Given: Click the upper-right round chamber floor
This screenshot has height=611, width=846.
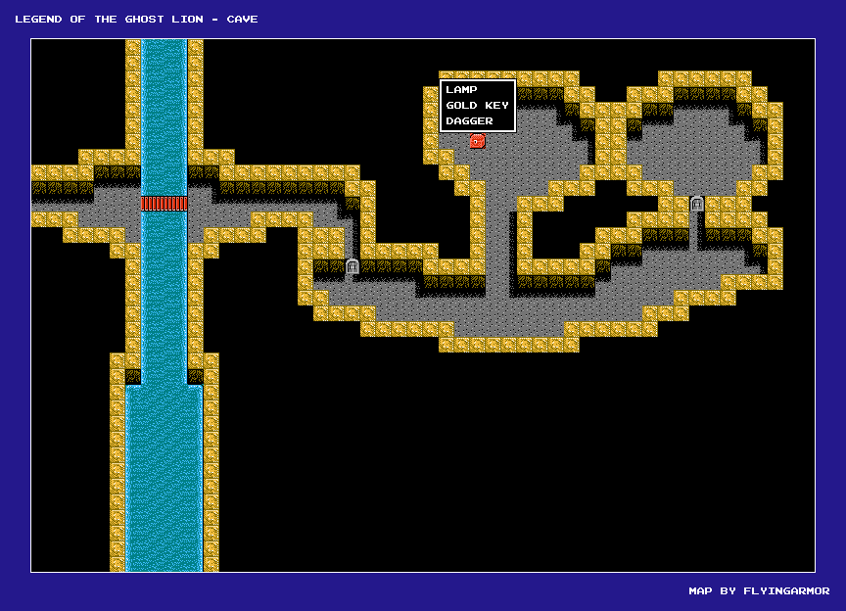Looking at the screenshot, I should click(695, 147).
